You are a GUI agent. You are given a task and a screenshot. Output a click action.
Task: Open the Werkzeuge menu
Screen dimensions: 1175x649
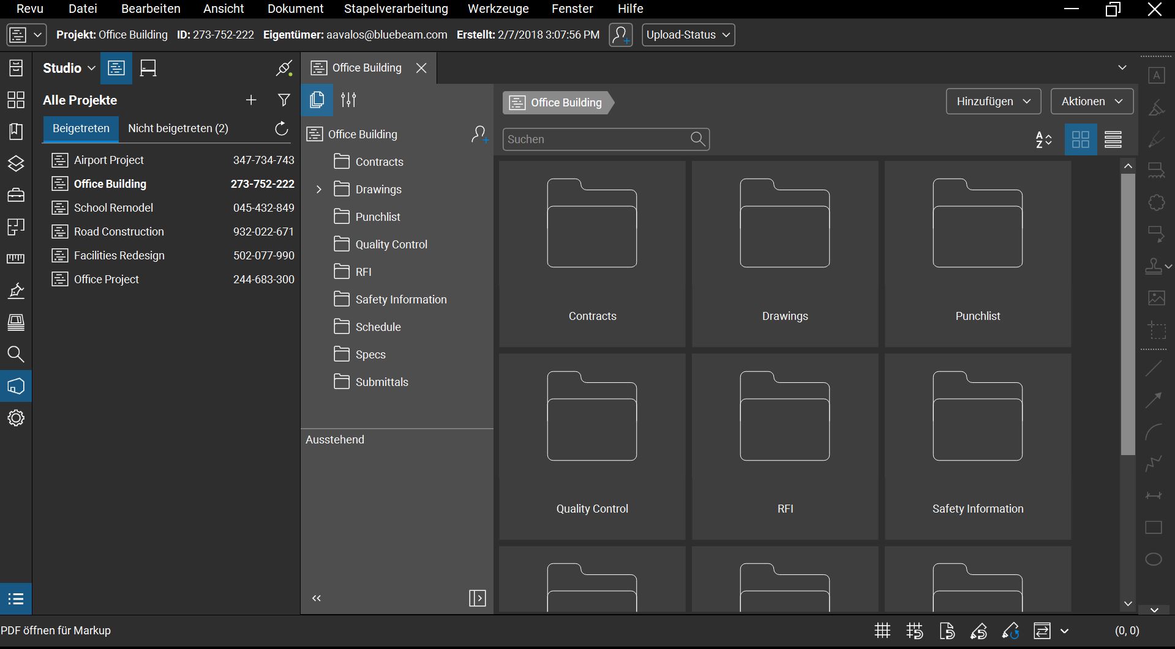(x=498, y=9)
